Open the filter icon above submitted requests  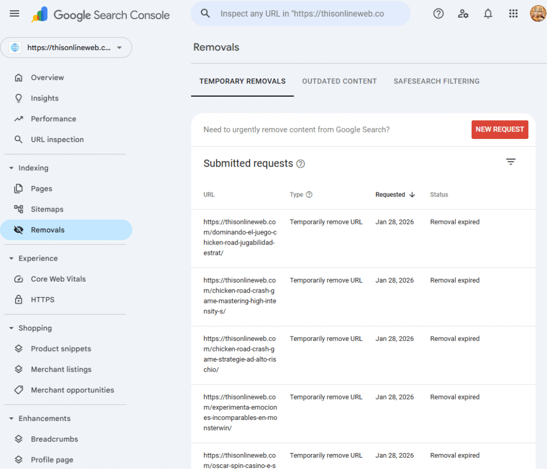511,161
